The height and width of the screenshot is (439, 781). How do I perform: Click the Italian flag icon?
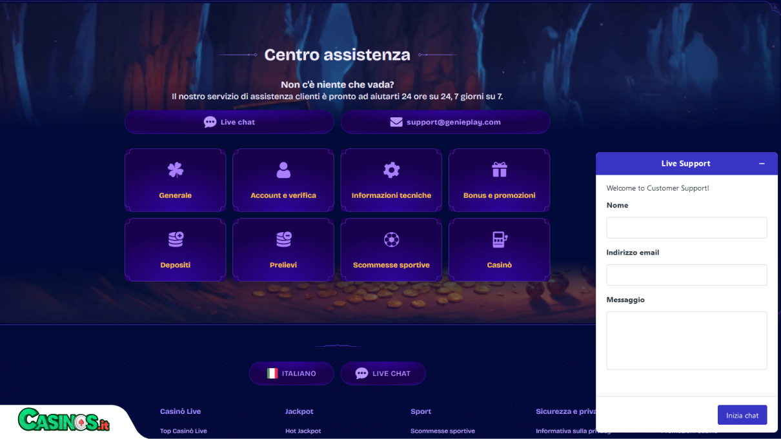272,373
